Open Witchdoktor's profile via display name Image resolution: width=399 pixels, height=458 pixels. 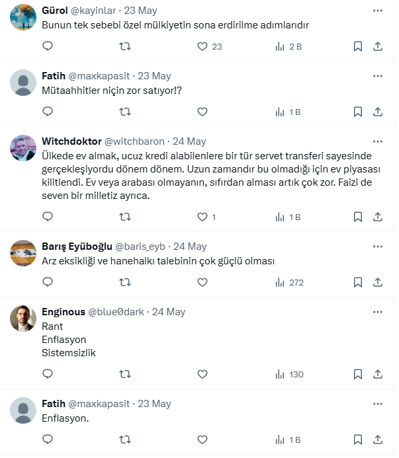coord(71,141)
